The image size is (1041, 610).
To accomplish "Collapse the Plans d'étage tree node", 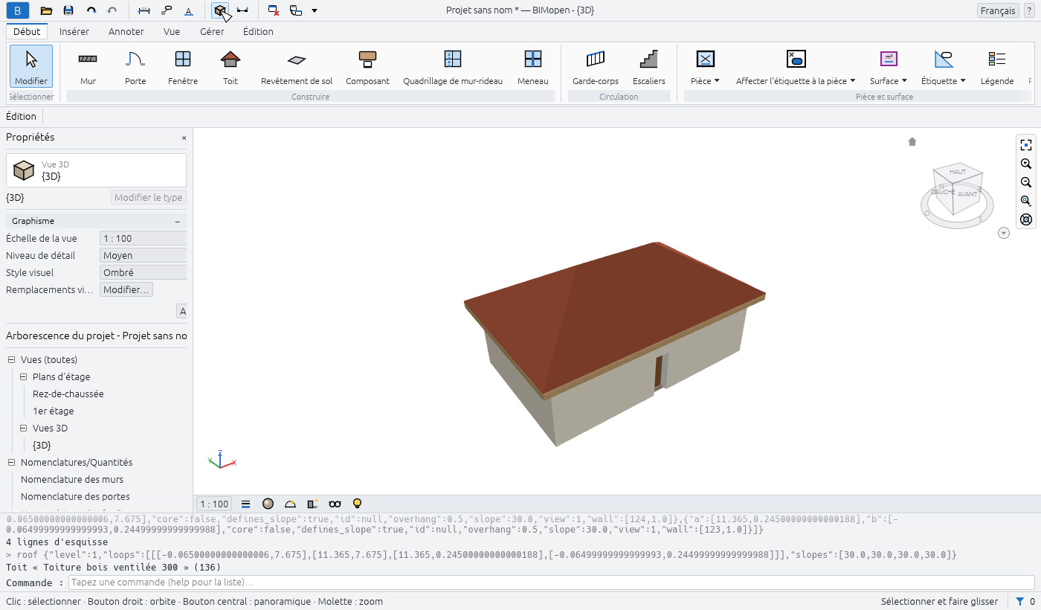I will (24, 377).
